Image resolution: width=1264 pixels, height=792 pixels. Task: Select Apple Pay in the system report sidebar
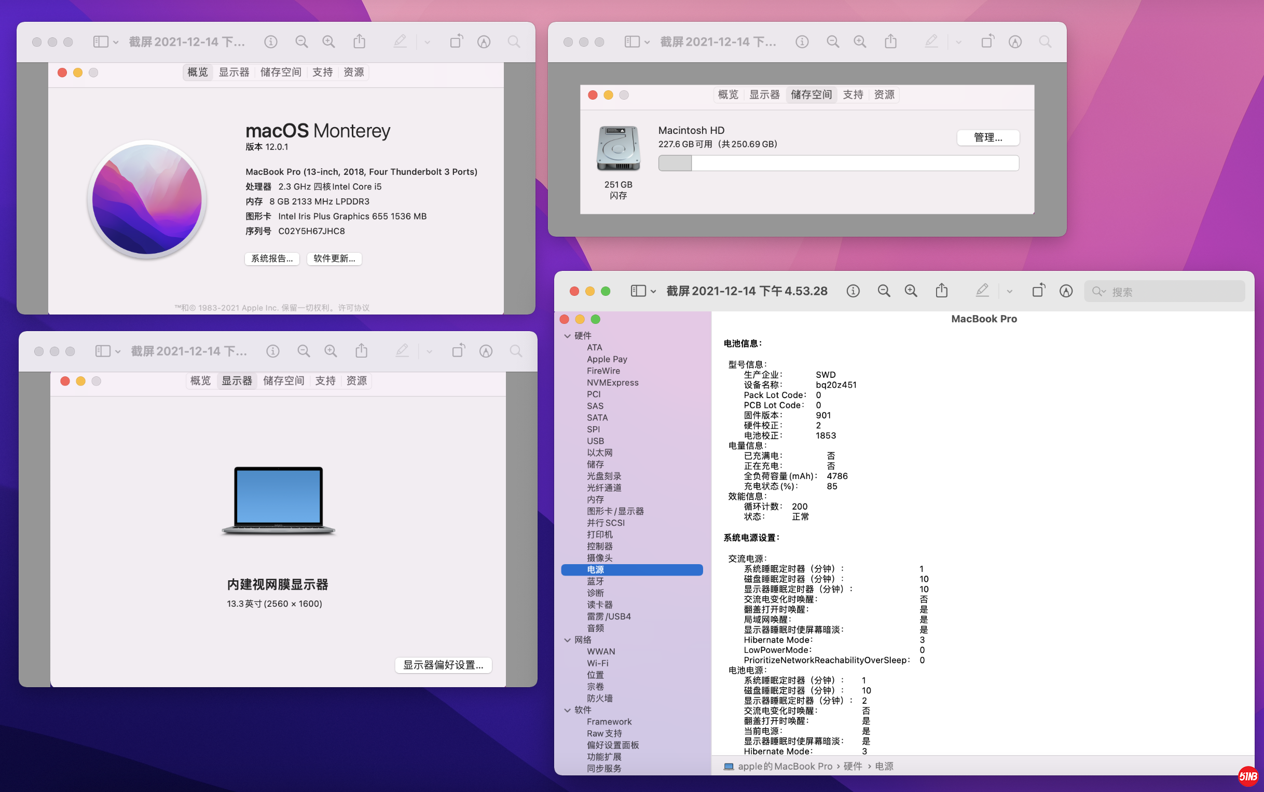coord(607,359)
